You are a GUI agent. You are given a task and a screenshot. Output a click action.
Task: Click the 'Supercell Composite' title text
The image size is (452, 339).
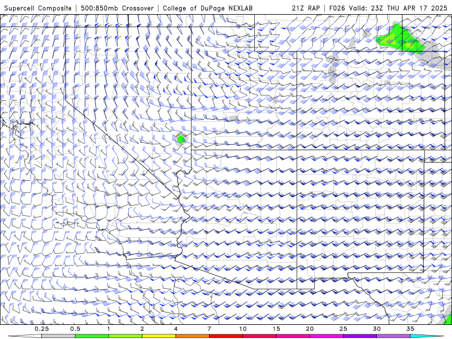click(x=38, y=8)
